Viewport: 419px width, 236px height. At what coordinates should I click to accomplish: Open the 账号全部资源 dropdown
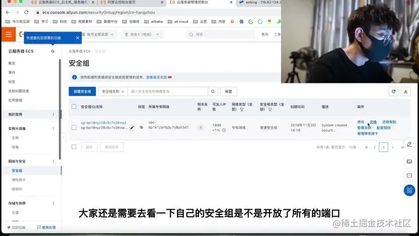[x=98, y=34]
